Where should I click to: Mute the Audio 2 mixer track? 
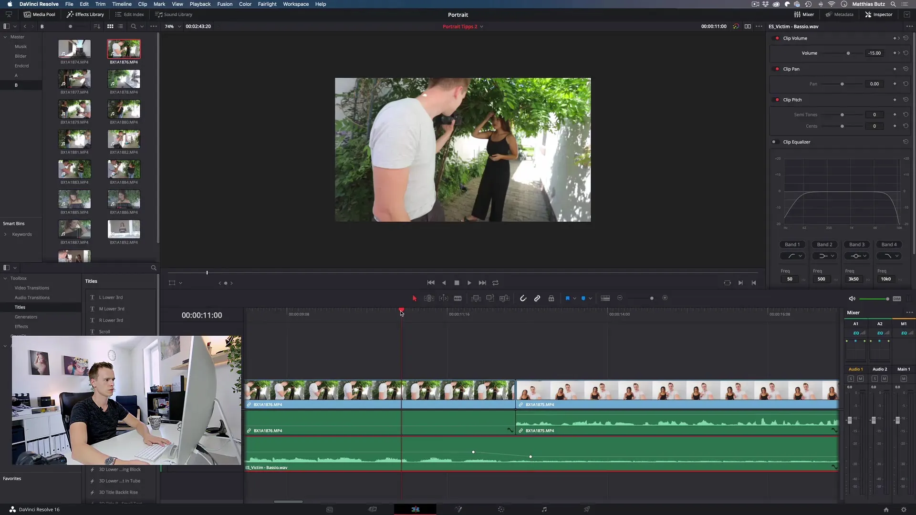click(x=885, y=379)
